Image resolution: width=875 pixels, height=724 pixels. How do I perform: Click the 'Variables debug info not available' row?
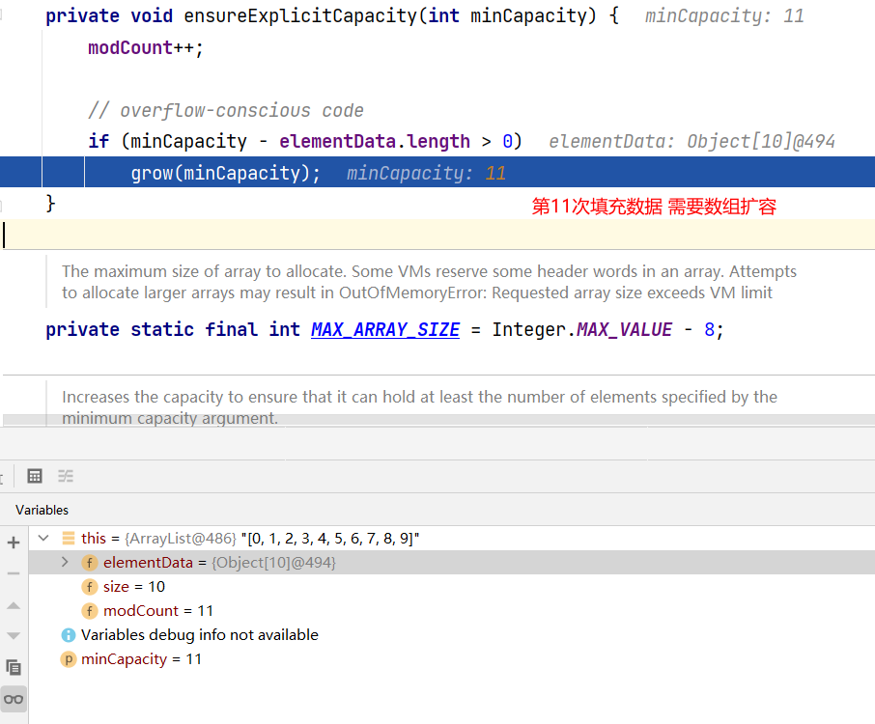pyautogui.click(x=451, y=635)
